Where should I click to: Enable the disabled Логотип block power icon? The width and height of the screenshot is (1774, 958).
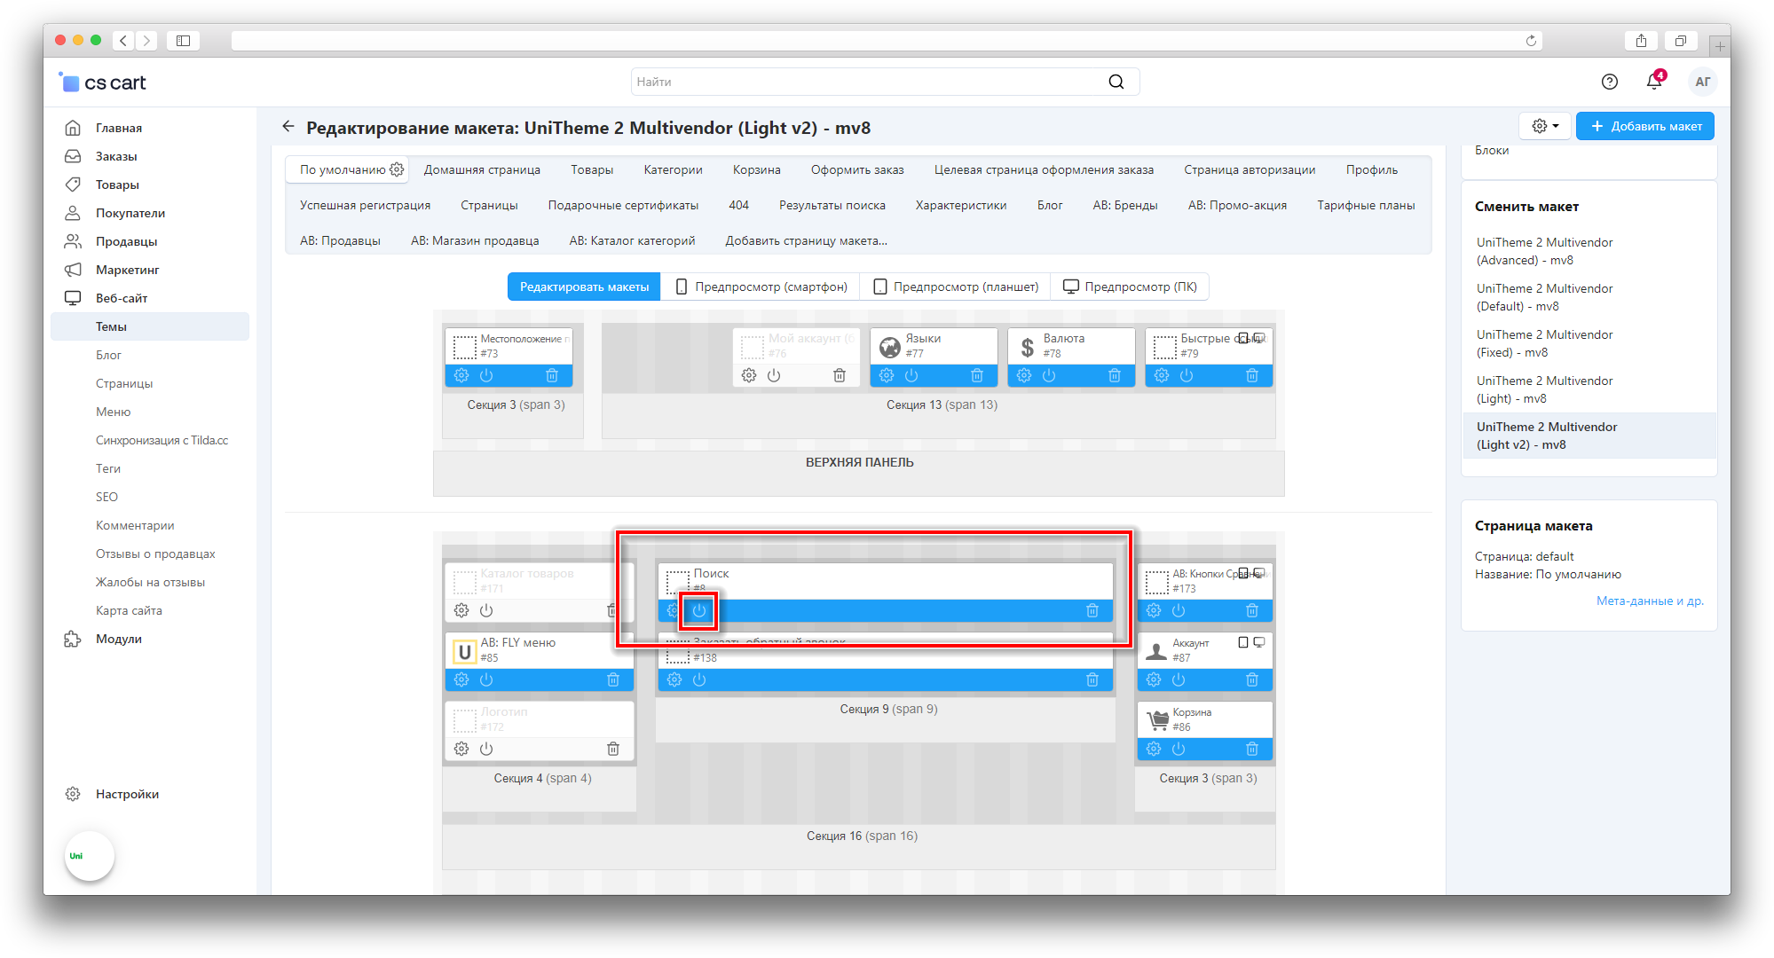coord(486,749)
